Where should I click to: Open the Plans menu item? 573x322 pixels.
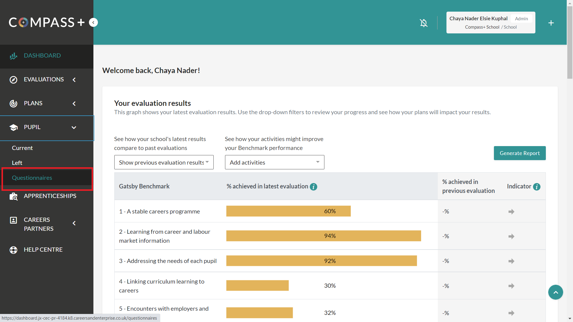point(47,103)
